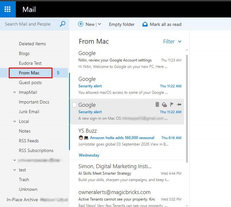
Task: Open the test folder
Action: (22, 170)
